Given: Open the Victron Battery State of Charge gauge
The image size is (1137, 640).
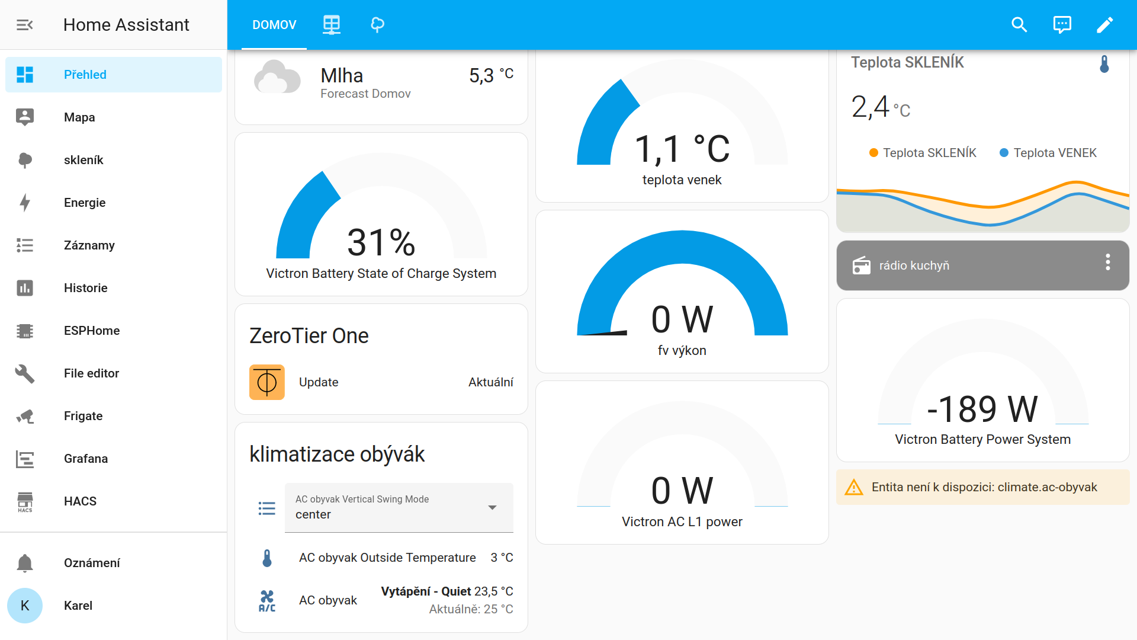Looking at the screenshot, I should (x=381, y=214).
